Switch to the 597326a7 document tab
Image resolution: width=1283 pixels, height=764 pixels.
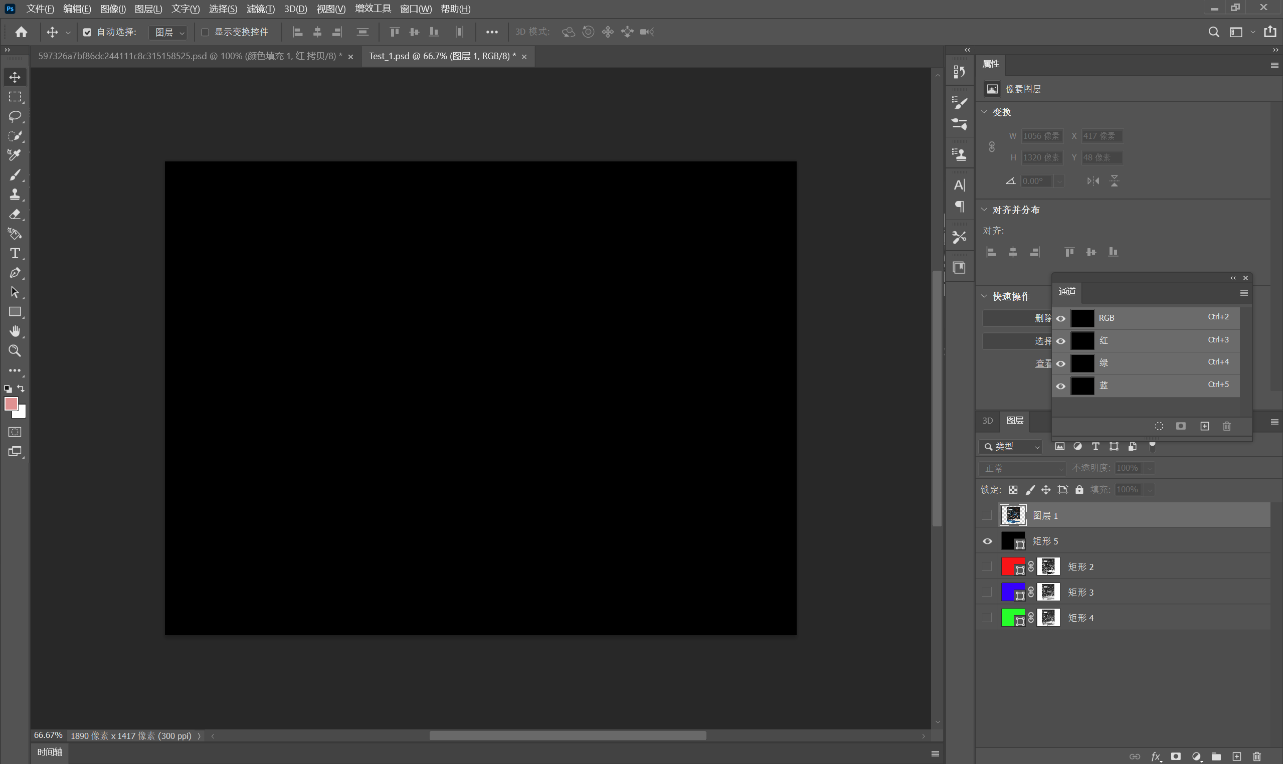click(x=190, y=56)
